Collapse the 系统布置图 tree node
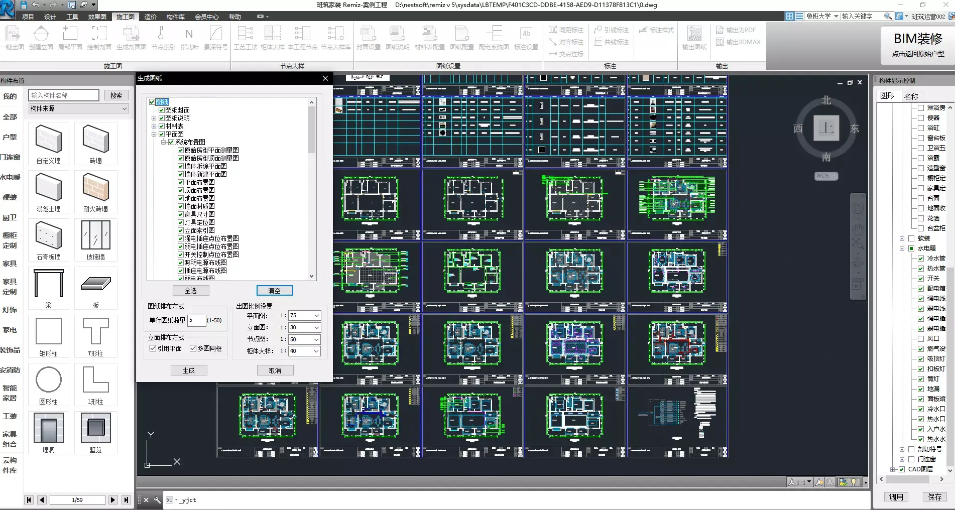955x510 pixels. click(164, 142)
